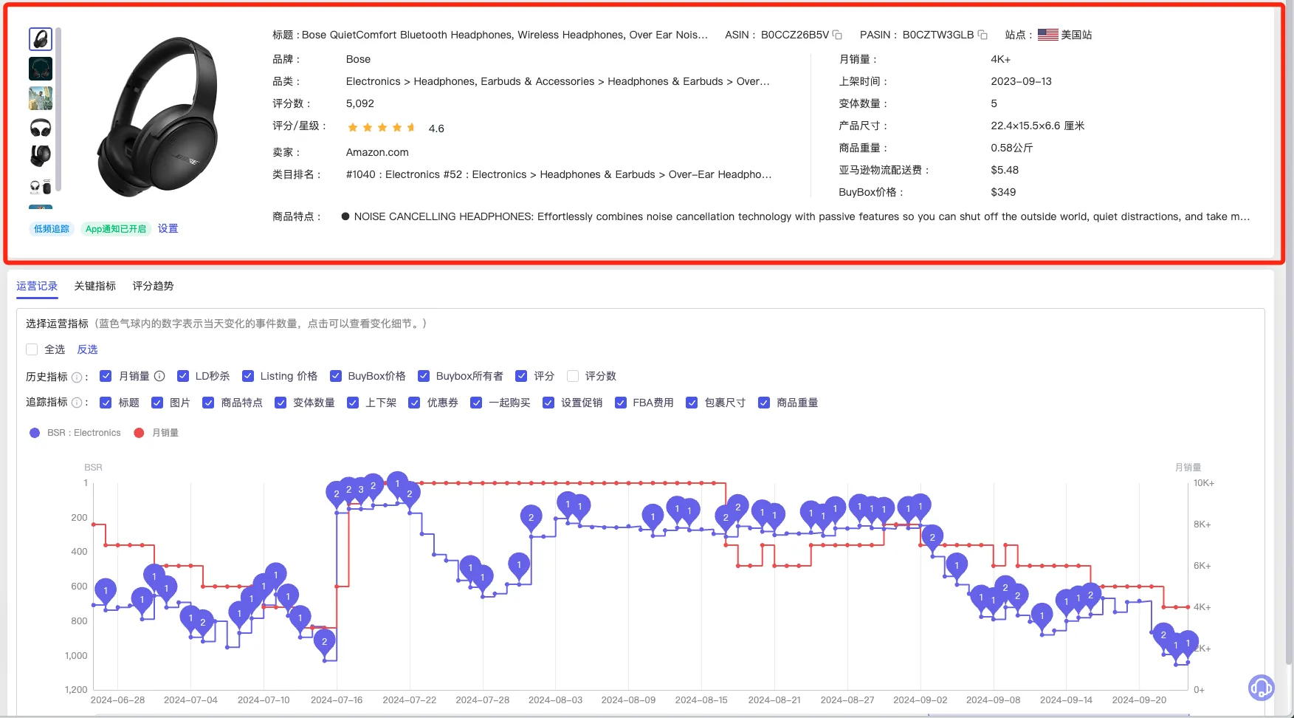Viewport: 1294px width, 718px height.
Task: Uncheck the 包裹尺寸 tracking checkbox
Action: 692,403
